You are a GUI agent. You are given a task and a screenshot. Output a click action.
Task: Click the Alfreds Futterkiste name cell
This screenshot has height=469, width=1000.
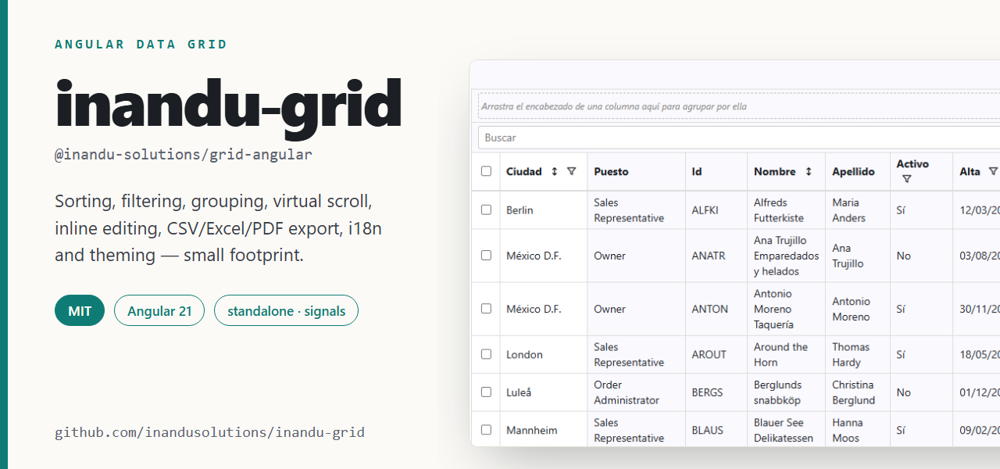787,209
